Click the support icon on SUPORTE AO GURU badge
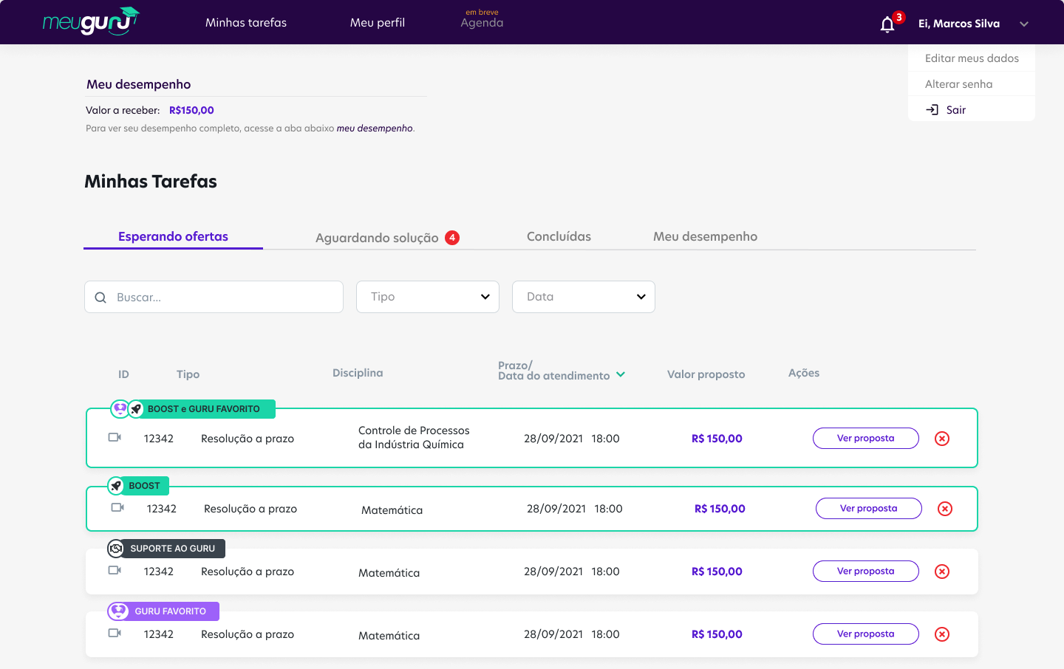This screenshot has width=1064, height=669. (116, 549)
